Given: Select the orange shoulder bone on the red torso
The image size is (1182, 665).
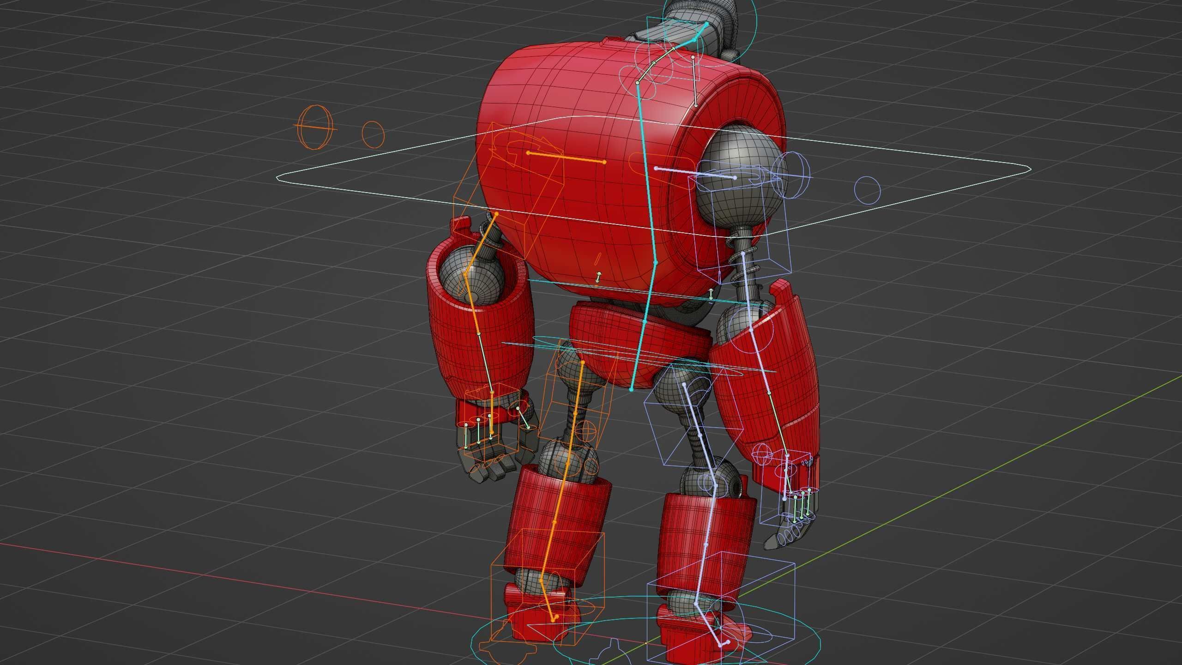Looking at the screenshot, I should pos(566,157).
